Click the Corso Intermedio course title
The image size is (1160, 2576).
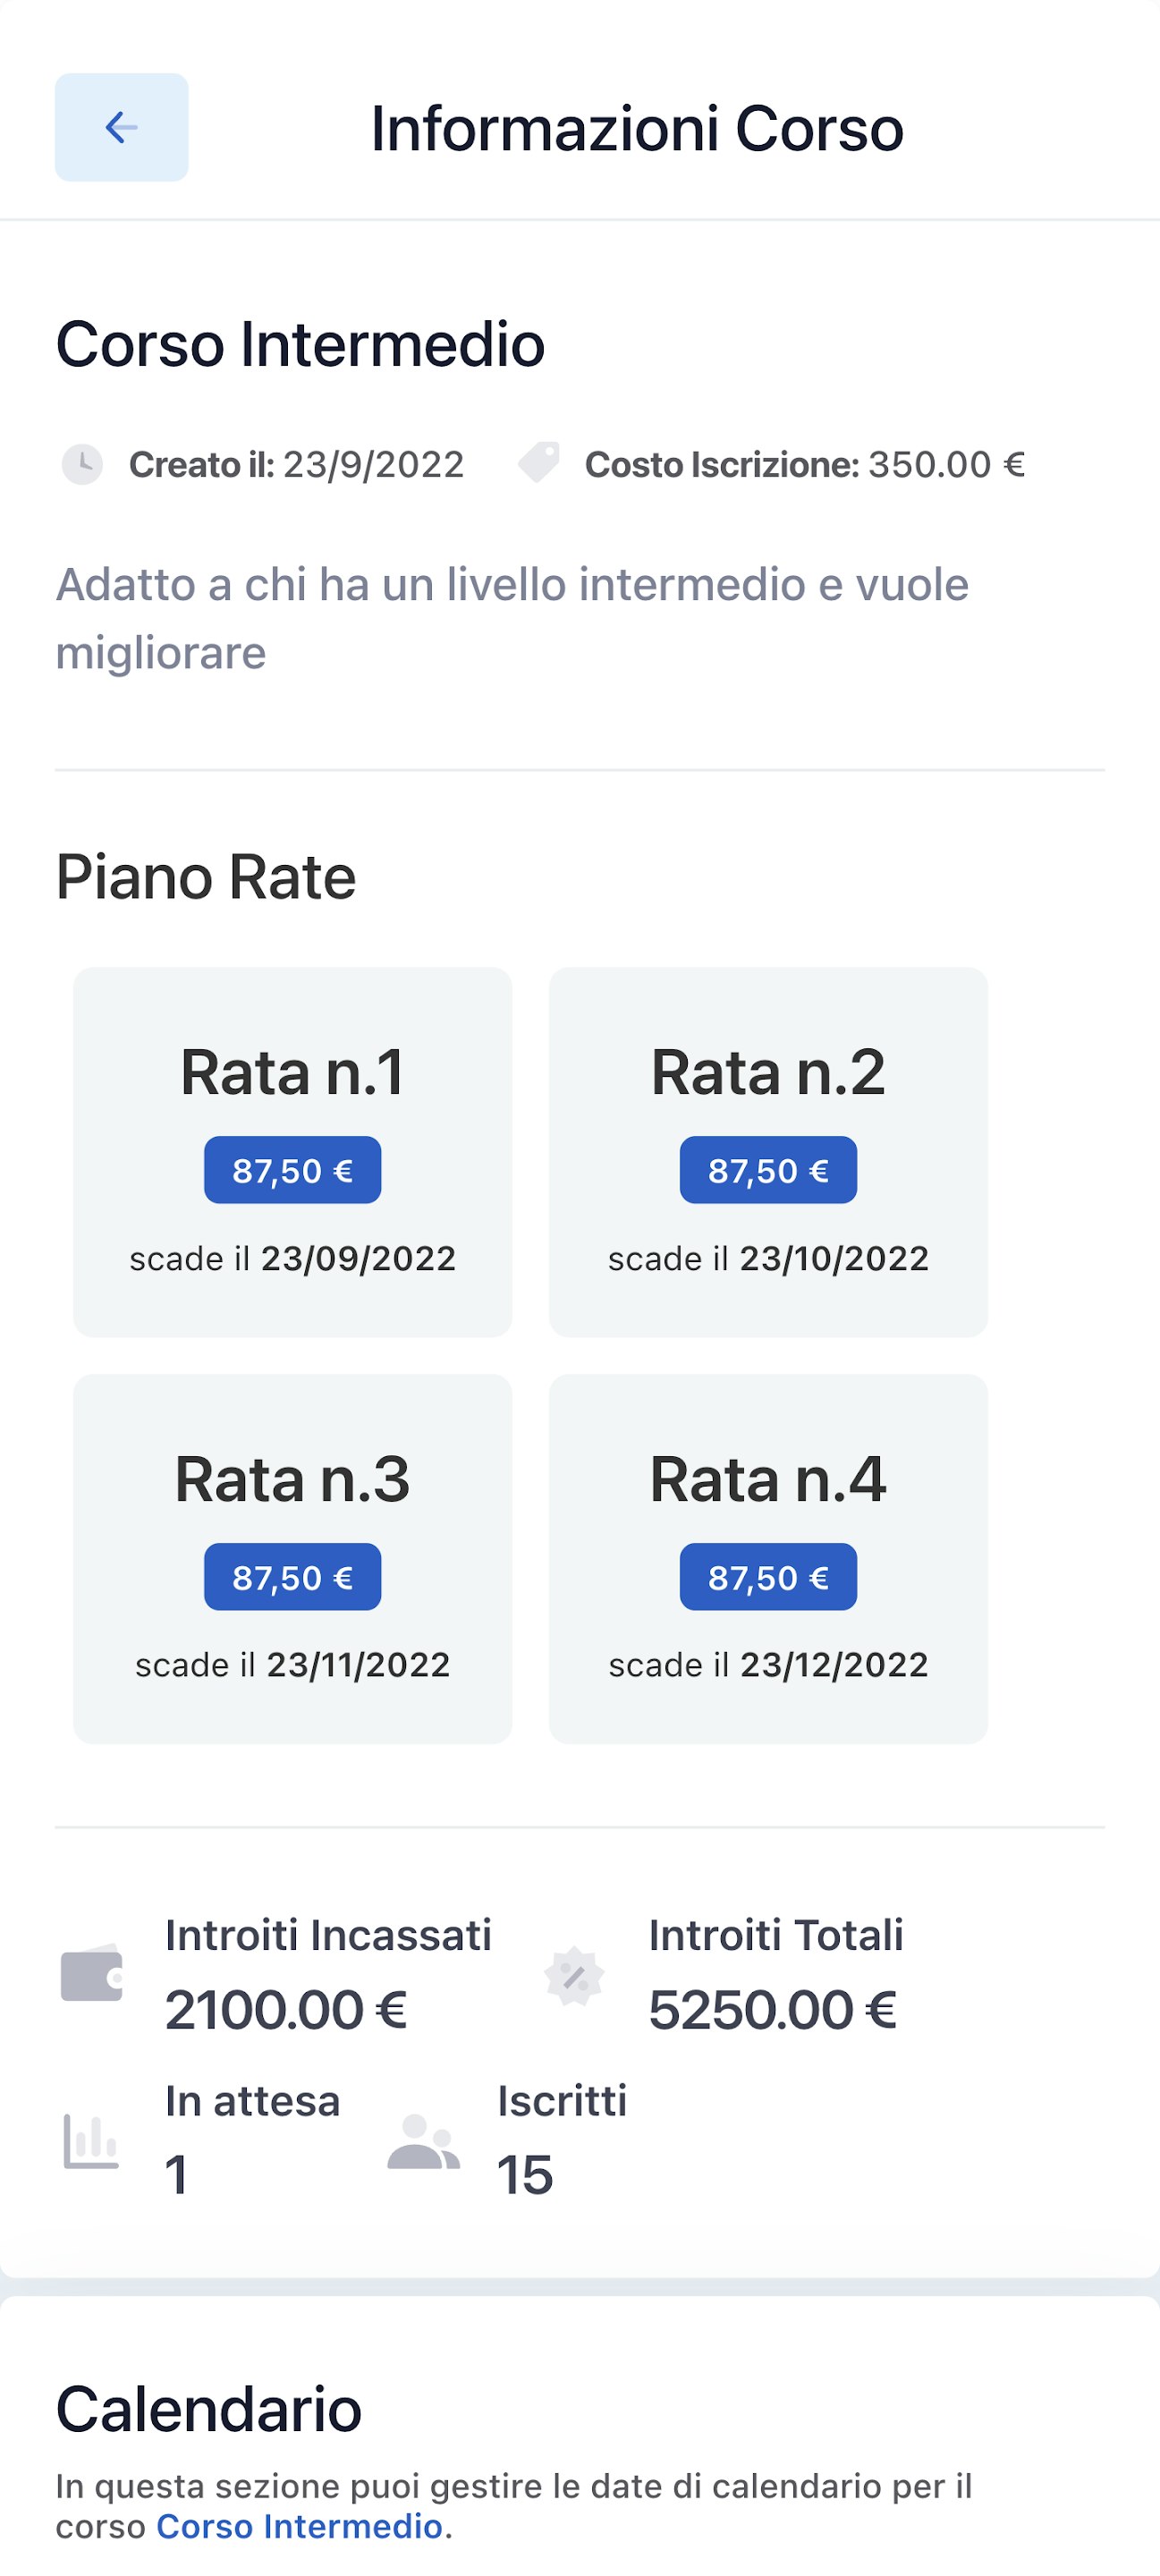[300, 344]
